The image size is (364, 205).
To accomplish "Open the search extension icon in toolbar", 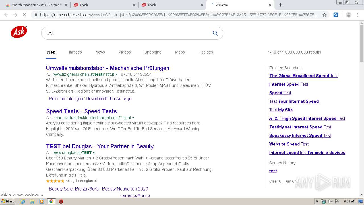I will coord(336,15).
